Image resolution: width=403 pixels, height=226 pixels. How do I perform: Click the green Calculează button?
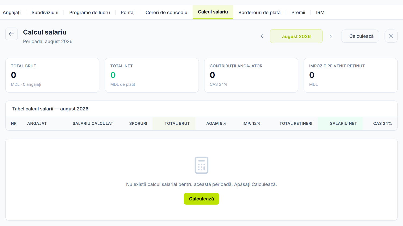(x=201, y=199)
